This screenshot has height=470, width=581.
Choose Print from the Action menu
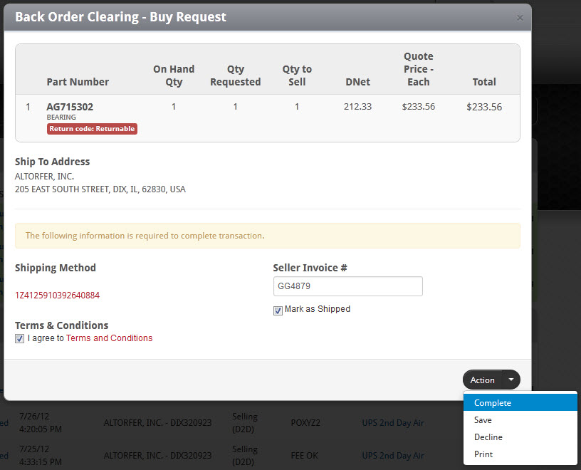coord(483,454)
